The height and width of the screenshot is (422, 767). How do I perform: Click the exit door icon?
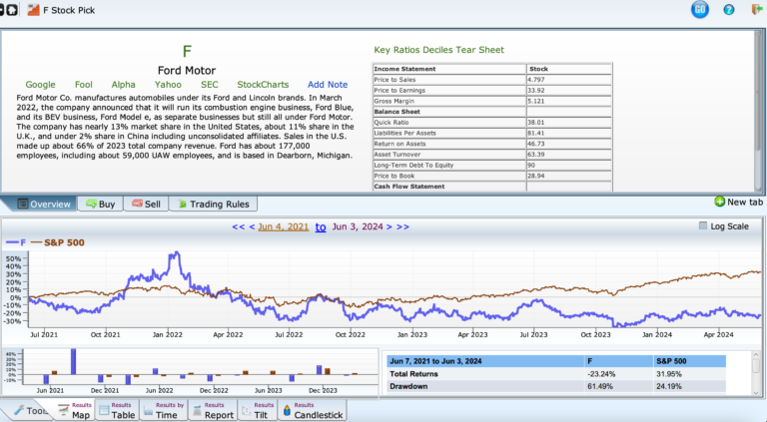(x=757, y=9)
